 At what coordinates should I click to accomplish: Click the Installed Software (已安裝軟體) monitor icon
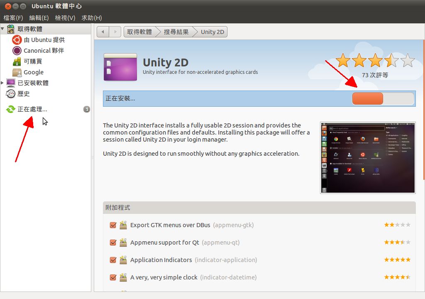click(x=11, y=83)
